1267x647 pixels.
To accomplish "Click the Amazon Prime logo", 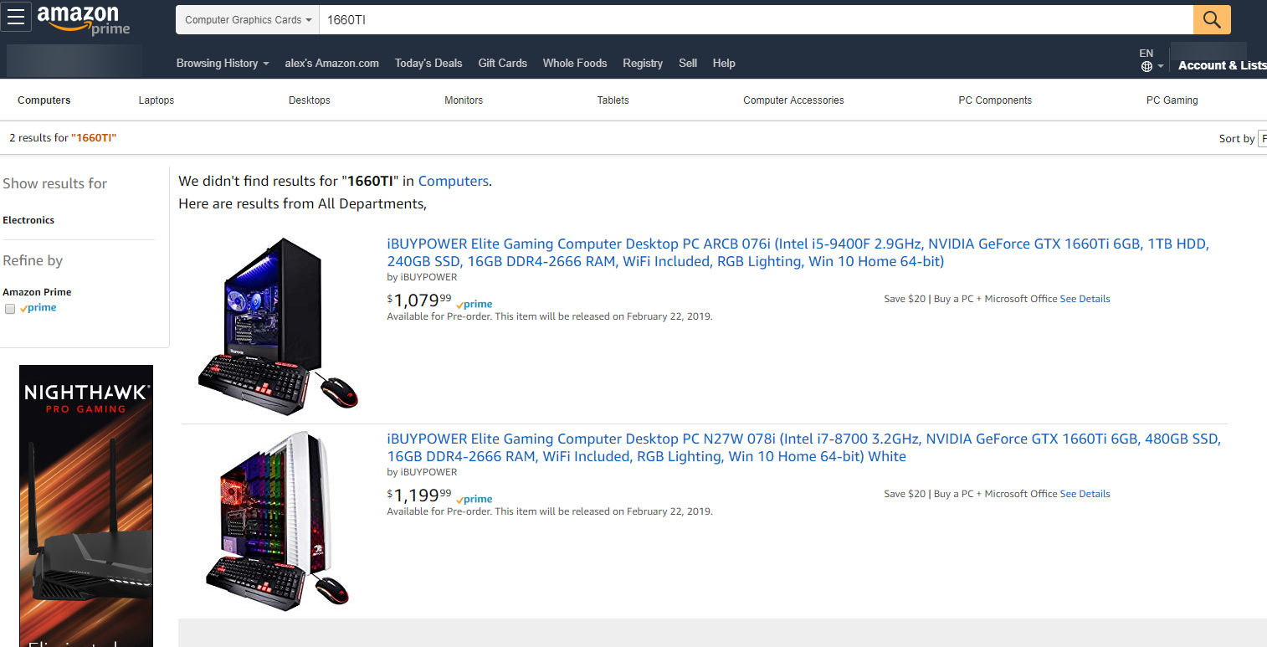I will coord(84,19).
